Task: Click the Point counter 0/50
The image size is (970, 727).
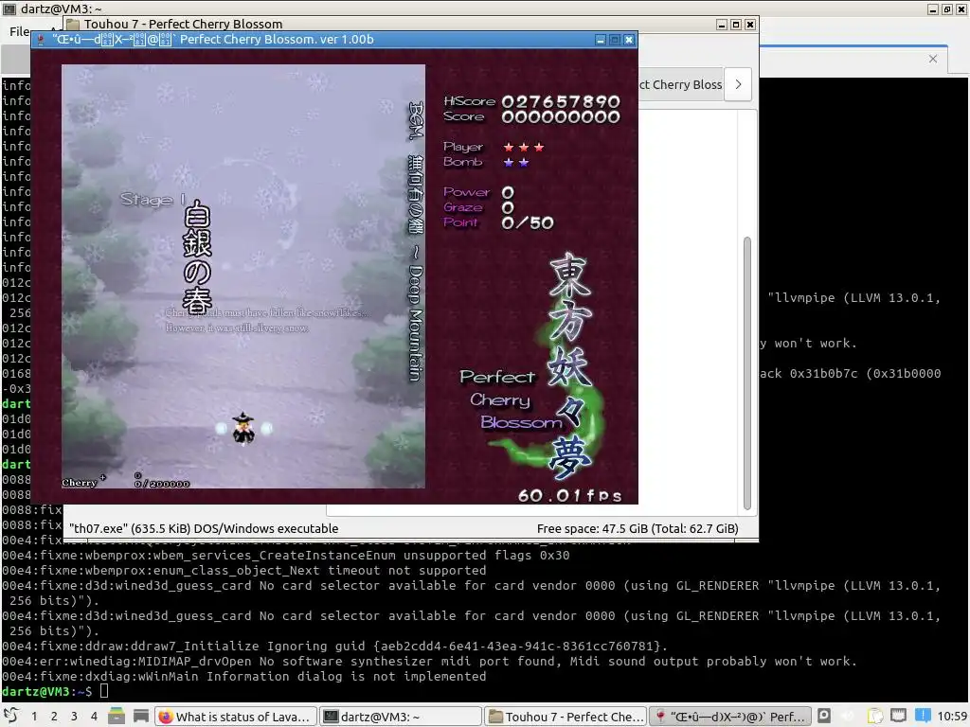Action: pos(528,222)
